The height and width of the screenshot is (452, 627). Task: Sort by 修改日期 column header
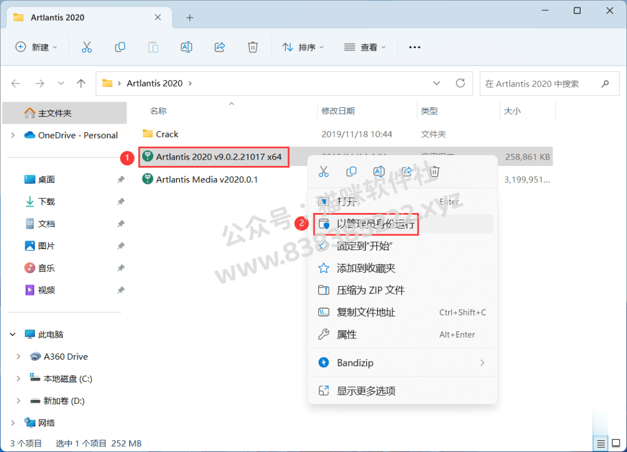pyautogui.click(x=338, y=111)
